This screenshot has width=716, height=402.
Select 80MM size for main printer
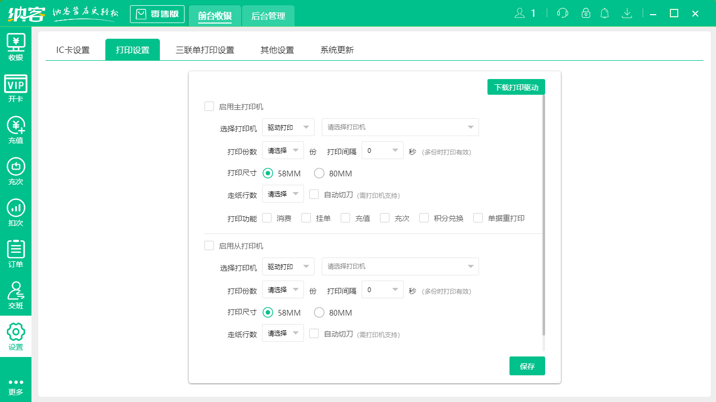point(319,173)
